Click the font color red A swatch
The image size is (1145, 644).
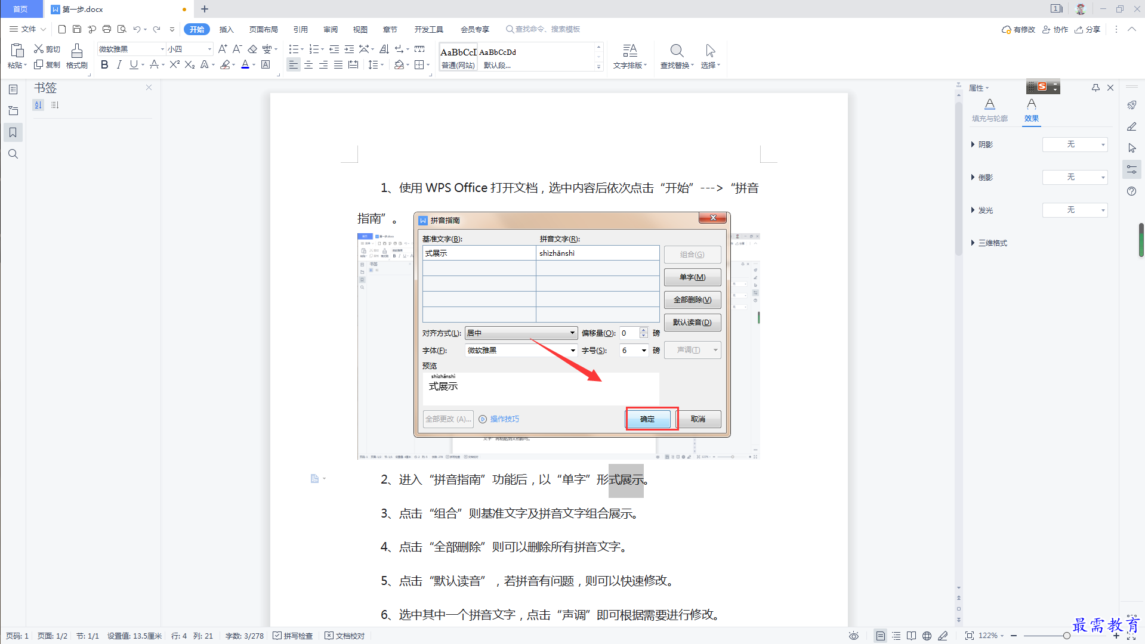[x=245, y=64]
